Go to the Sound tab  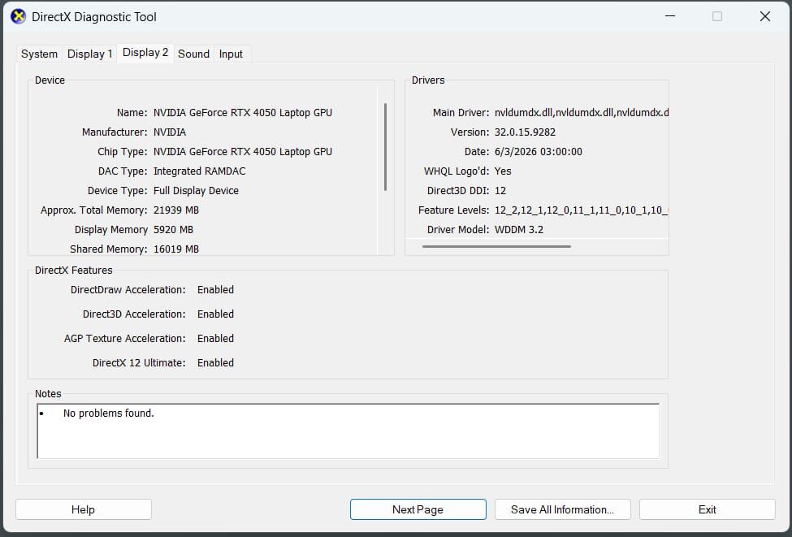click(193, 54)
